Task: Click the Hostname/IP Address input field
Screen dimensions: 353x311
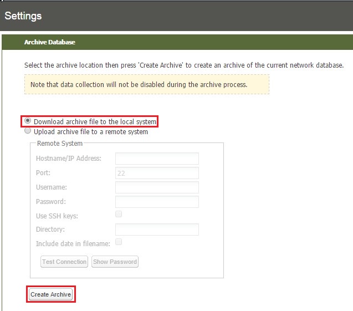Action: click(x=157, y=159)
